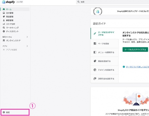Select 決済方法を設定する guide step

pyautogui.click(x=105, y=78)
